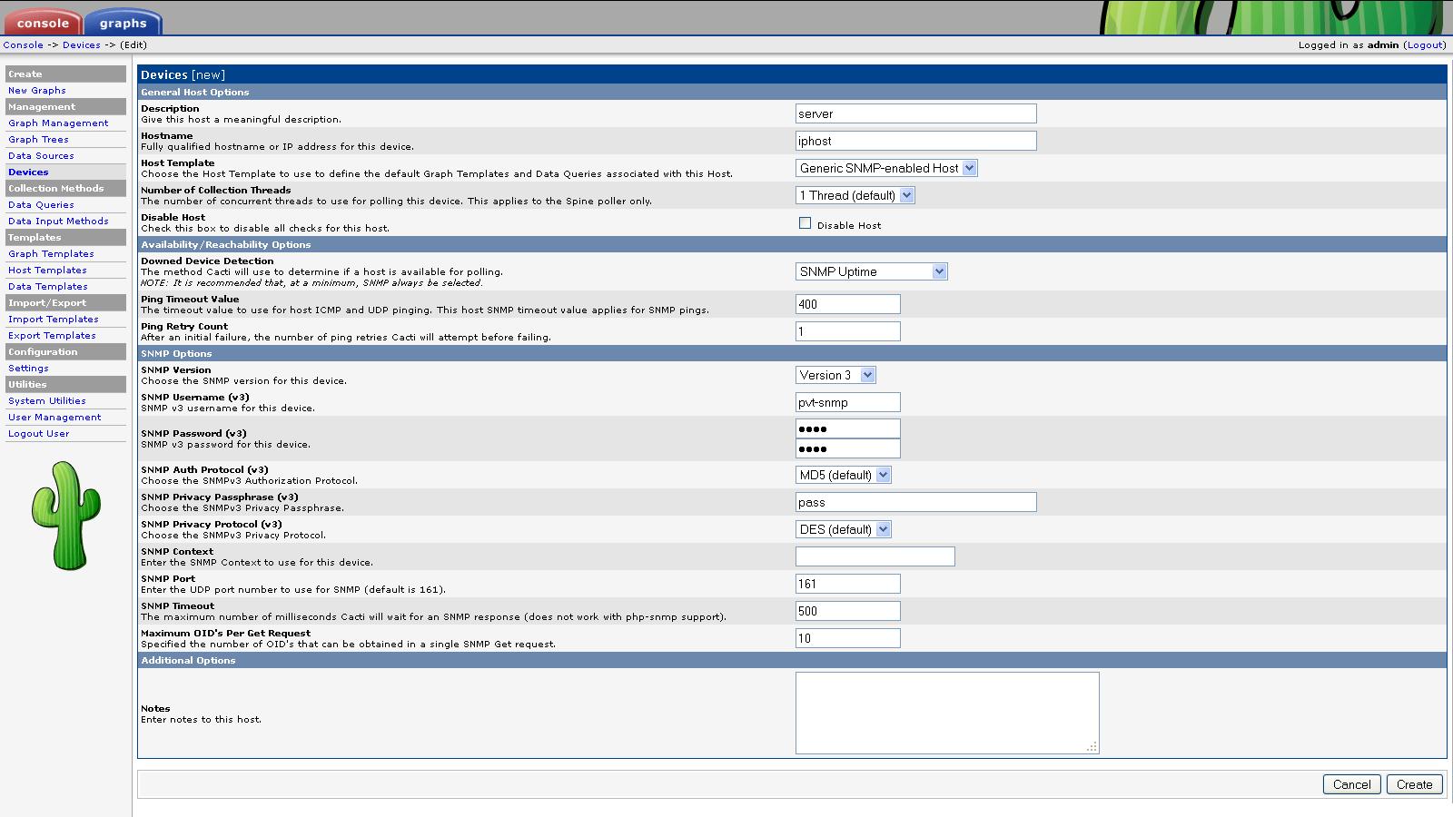The height and width of the screenshot is (817, 1453).
Task: Open Data Queries in sidebar
Action: click(x=41, y=205)
